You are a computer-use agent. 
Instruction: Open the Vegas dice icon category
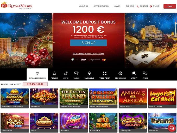(x=145, y=73)
